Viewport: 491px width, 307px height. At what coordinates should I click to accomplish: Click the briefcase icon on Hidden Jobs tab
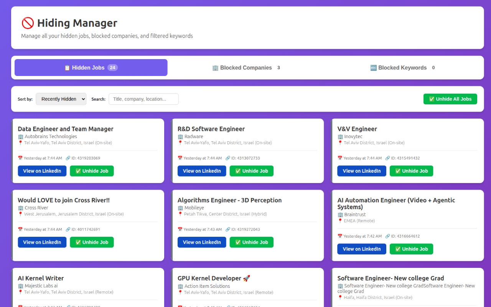tap(68, 68)
